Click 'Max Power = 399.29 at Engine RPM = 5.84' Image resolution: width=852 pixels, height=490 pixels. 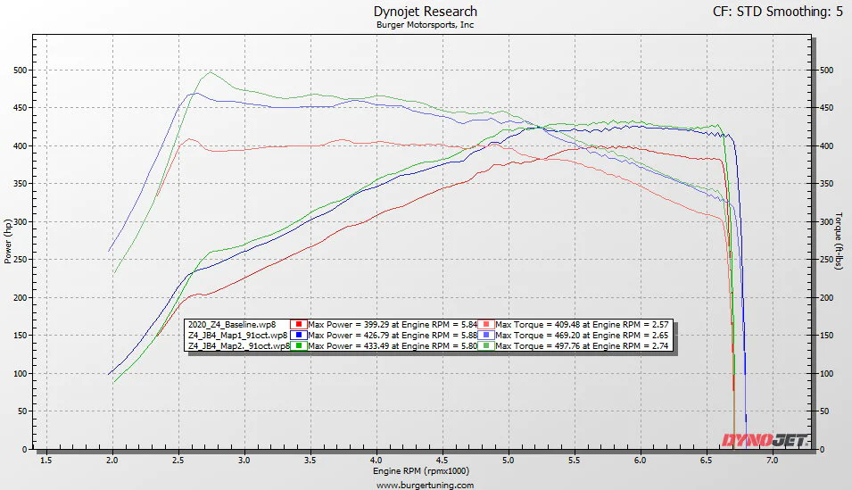coord(393,325)
